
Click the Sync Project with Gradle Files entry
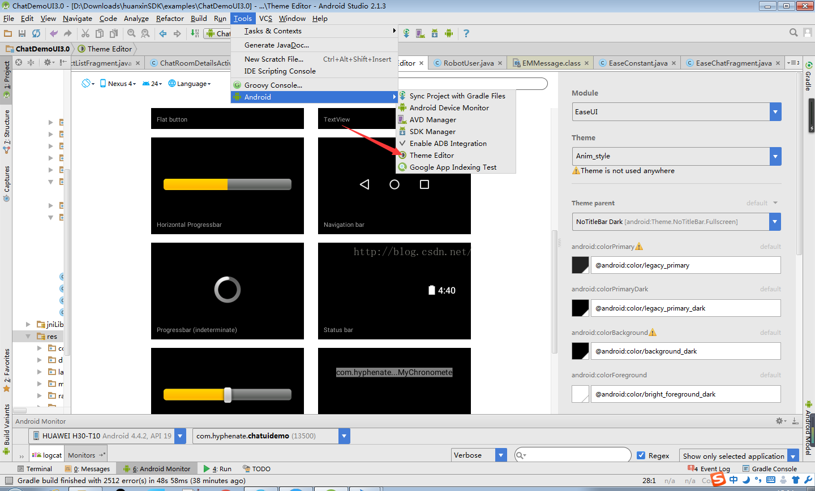coord(456,96)
